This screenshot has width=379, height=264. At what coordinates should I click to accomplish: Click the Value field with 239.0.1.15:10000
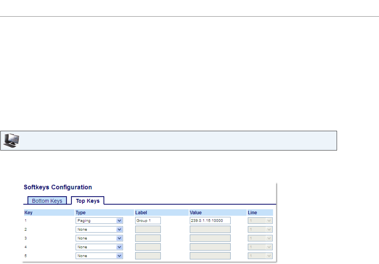210,221
